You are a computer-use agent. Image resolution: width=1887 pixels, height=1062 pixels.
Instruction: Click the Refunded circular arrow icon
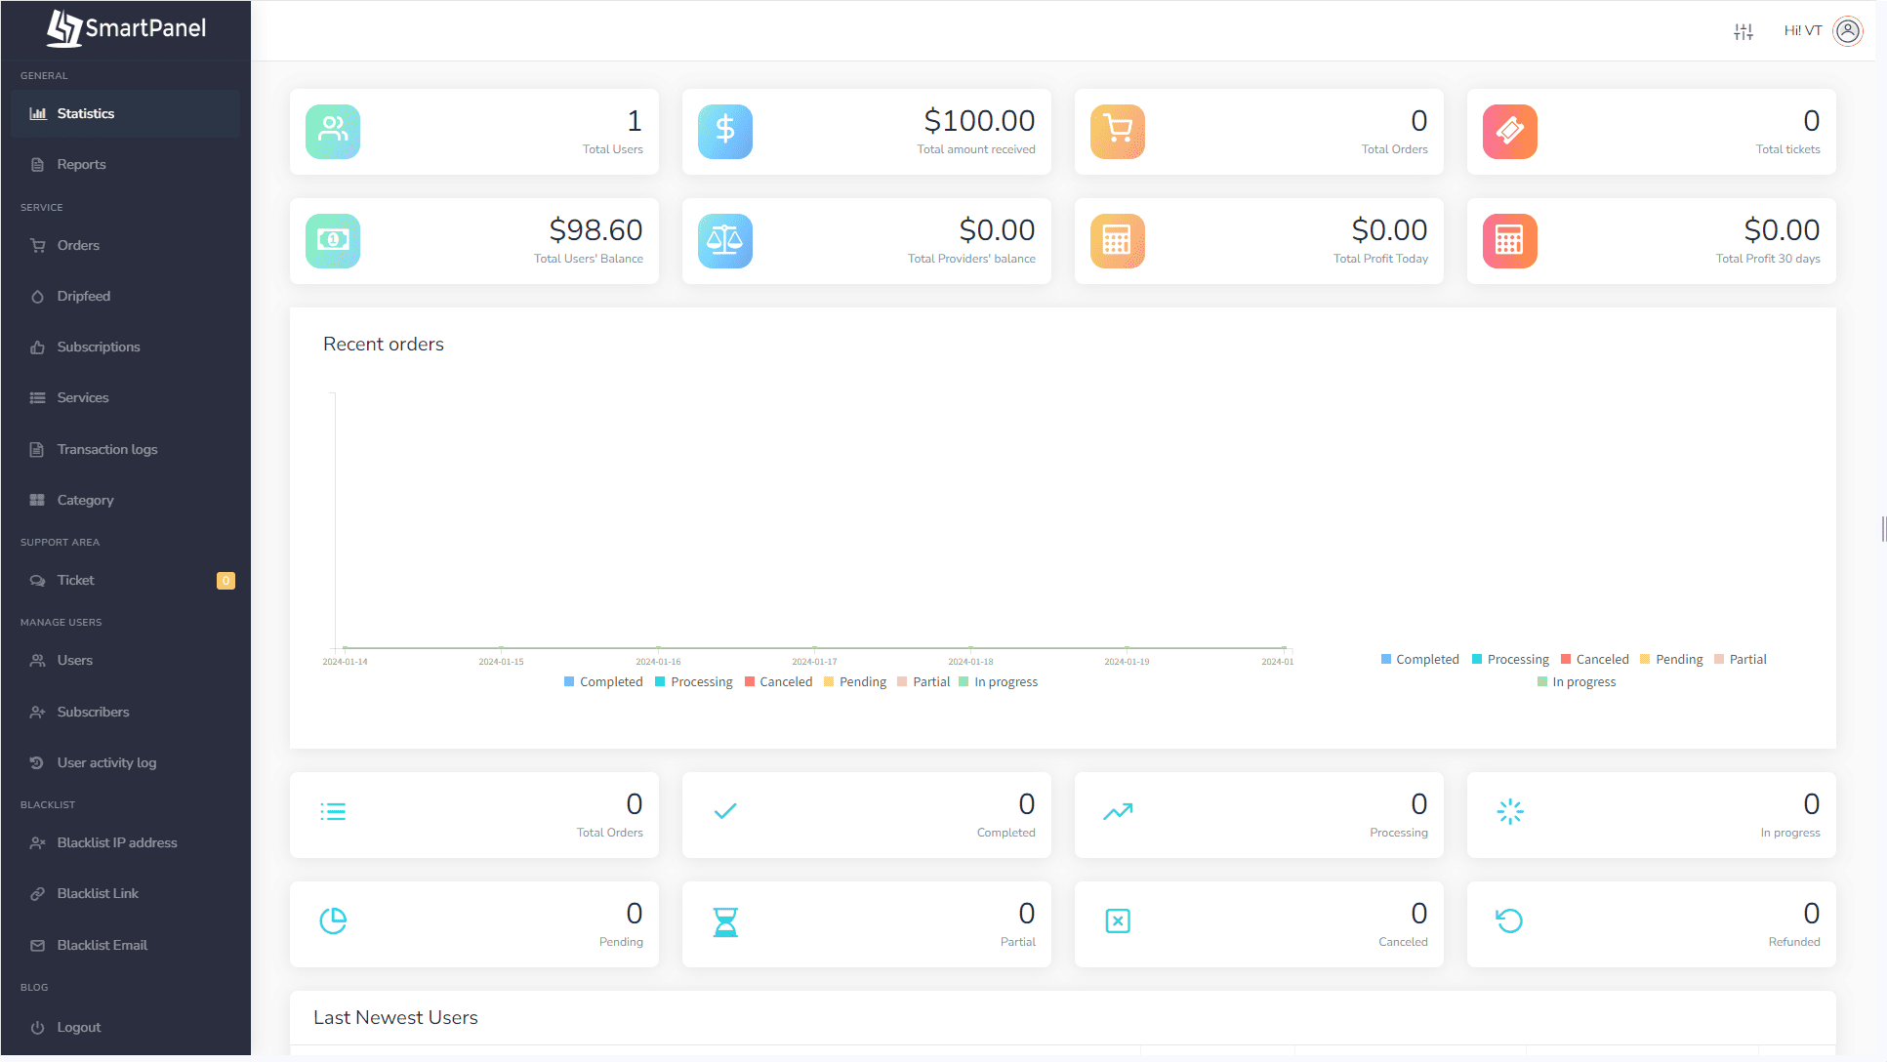point(1509,921)
